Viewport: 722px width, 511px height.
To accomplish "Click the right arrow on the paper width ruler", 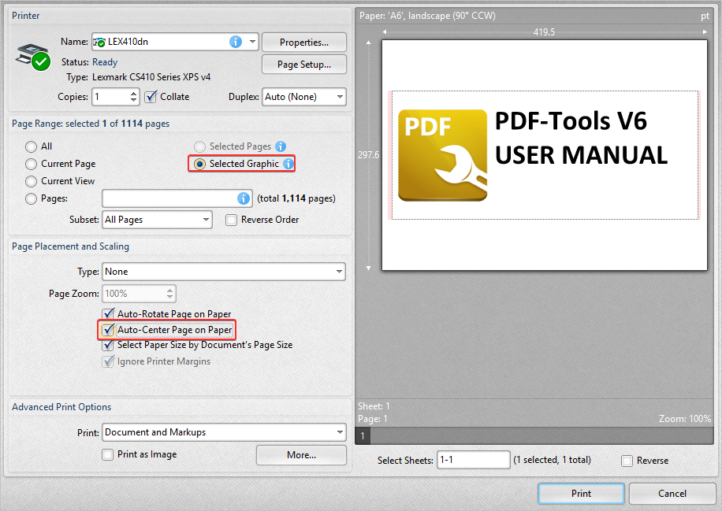I will click(x=704, y=31).
